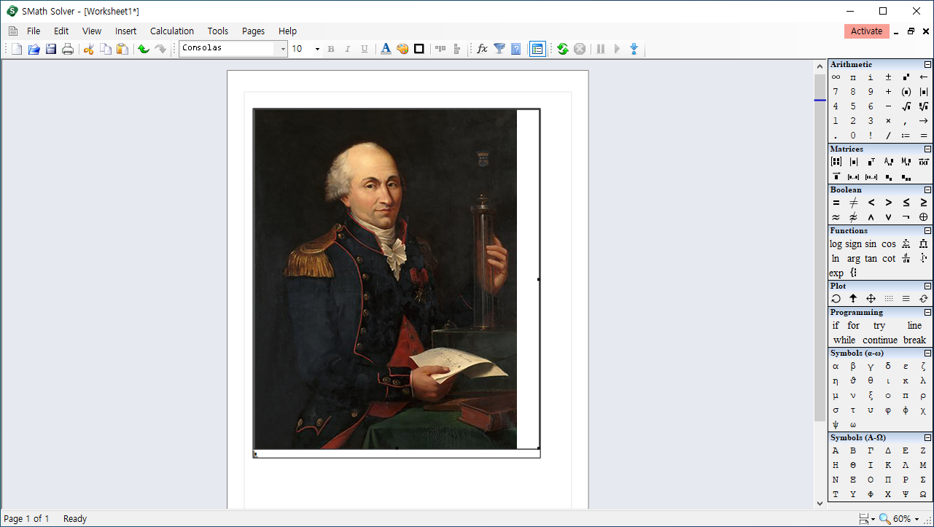Select the Plot move tool
The height and width of the screenshot is (527, 934).
(871, 299)
